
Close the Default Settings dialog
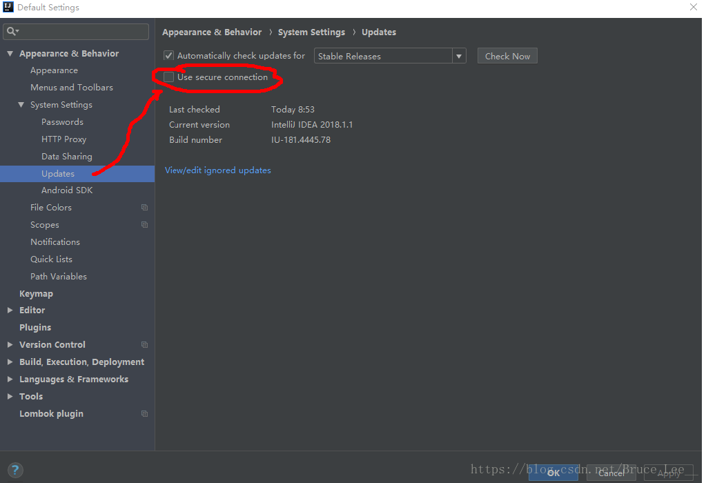[694, 7]
